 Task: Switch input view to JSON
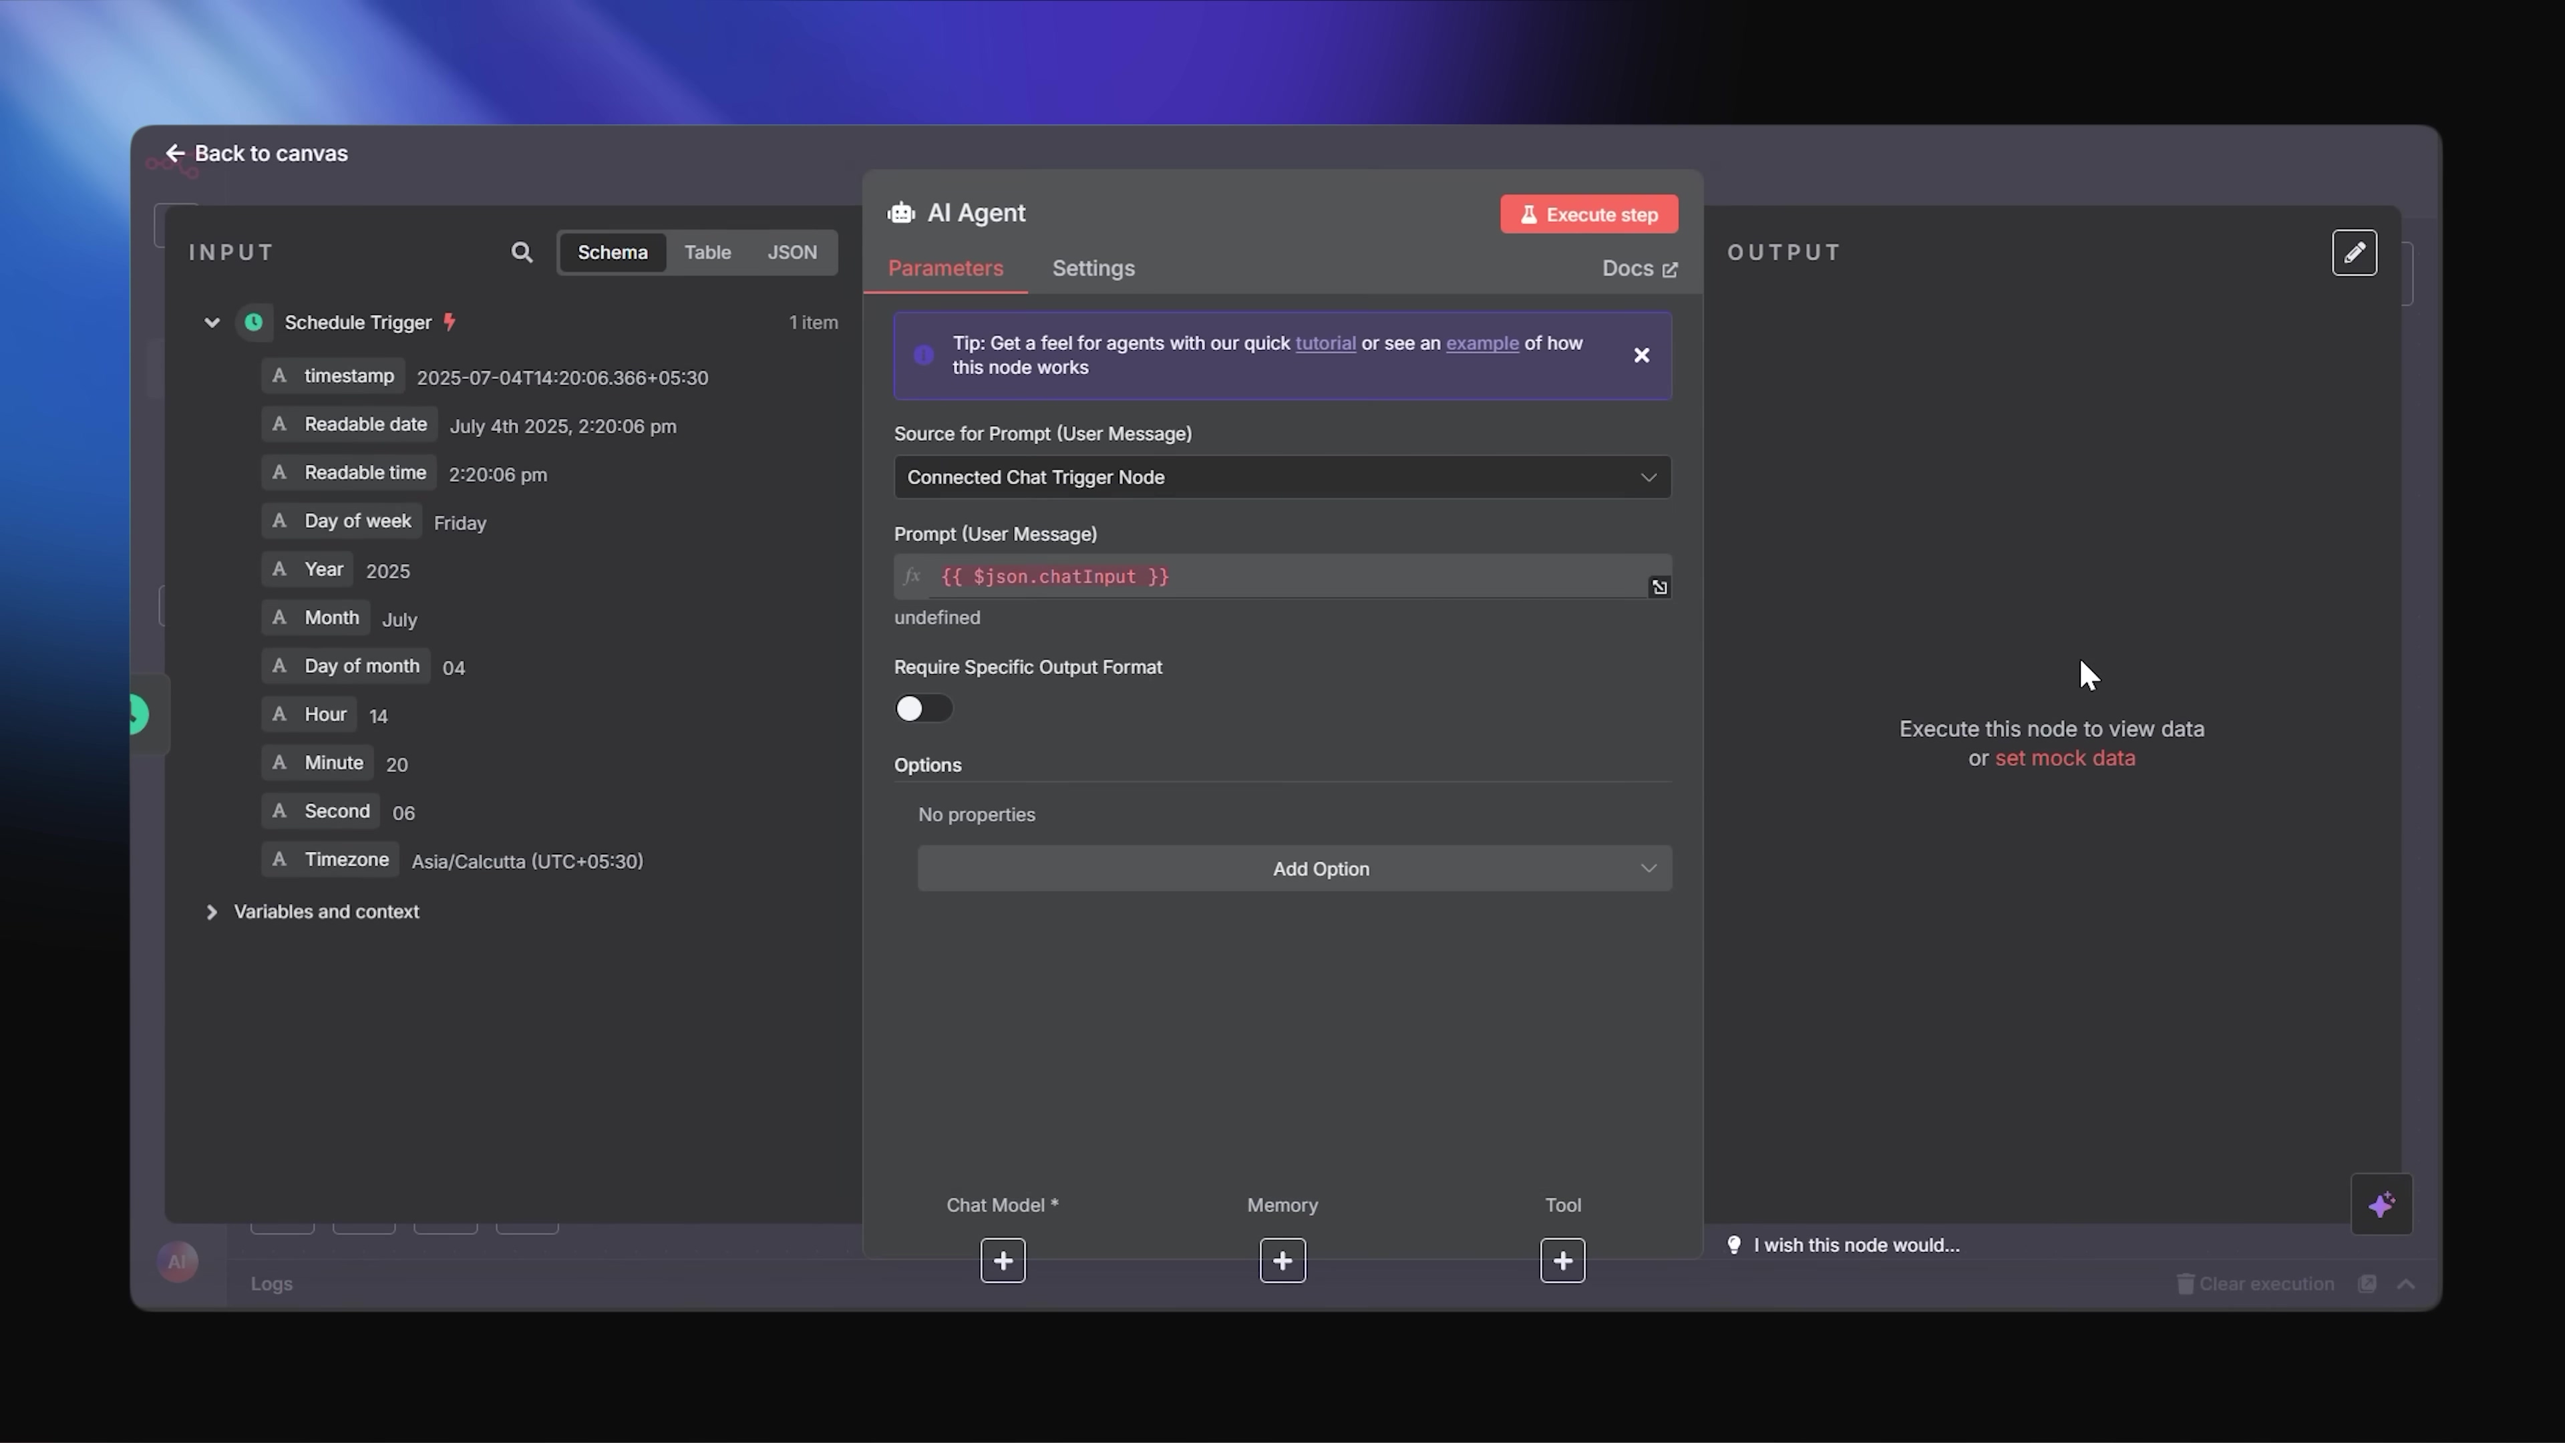[x=792, y=253]
